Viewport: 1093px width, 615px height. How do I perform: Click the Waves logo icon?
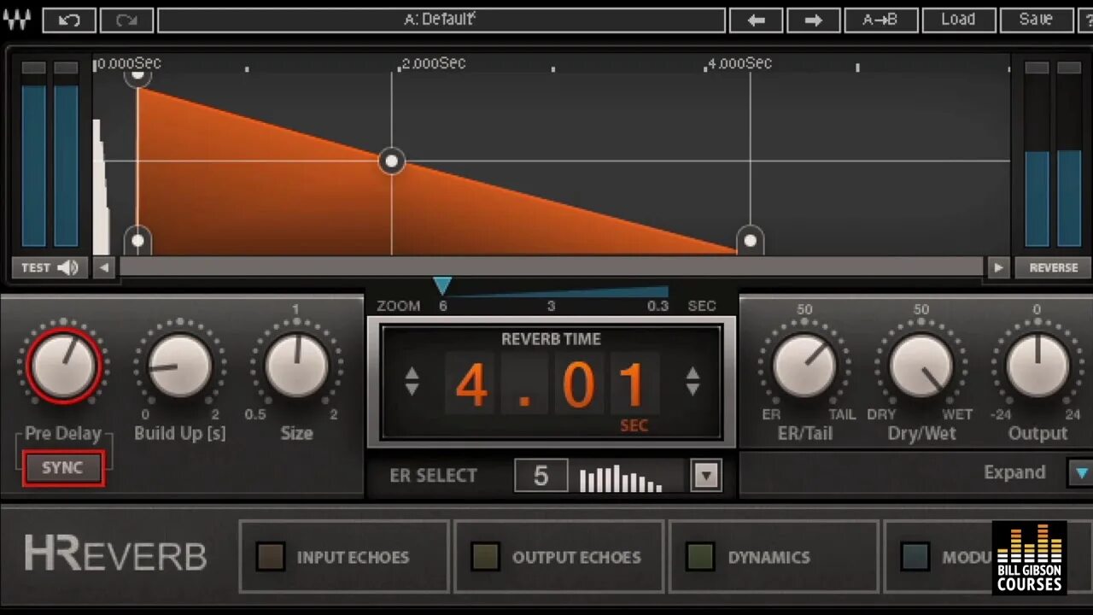15,19
